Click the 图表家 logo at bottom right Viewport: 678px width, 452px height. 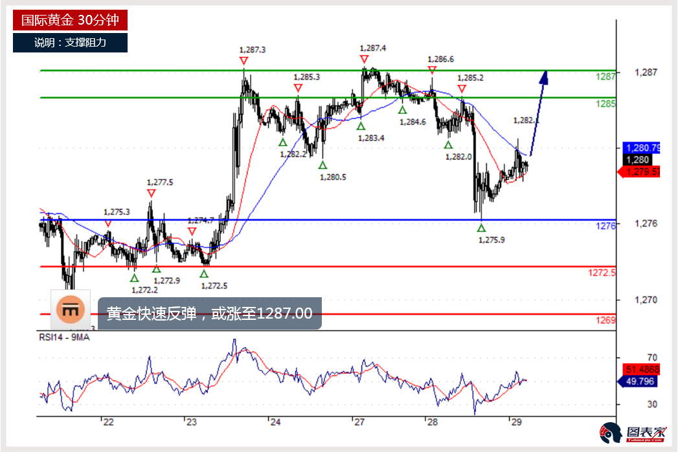[633, 433]
